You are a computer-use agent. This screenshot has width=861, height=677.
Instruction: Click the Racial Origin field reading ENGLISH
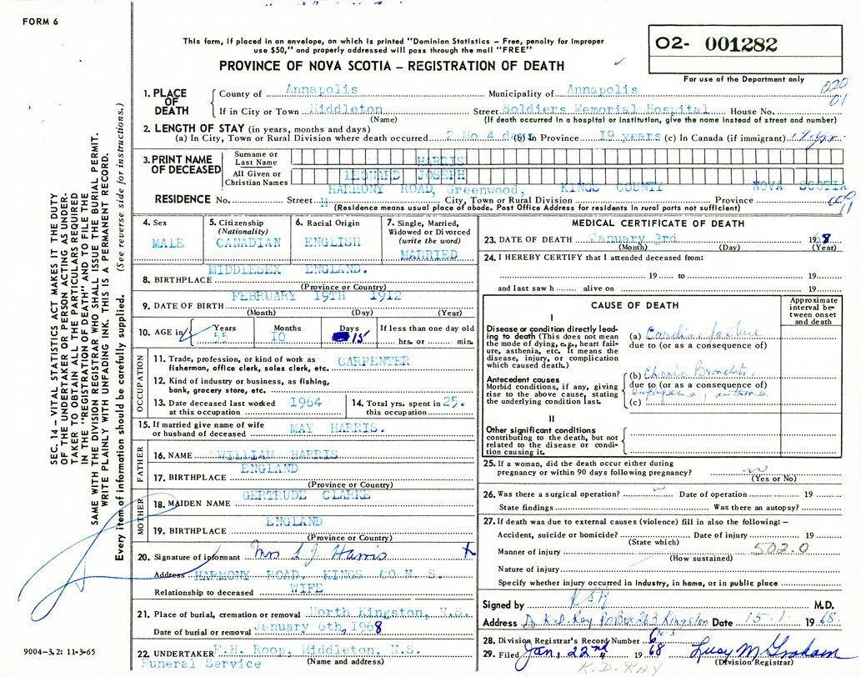click(333, 243)
